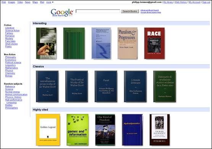Open the Pluralism & Progressives book cover
This screenshot has height=149, width=212.
(x=128, y=43)
